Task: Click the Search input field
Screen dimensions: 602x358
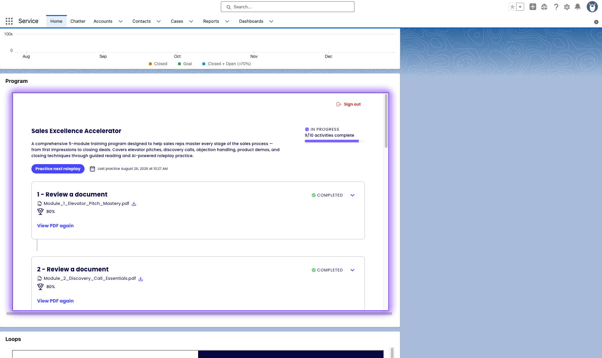Action: point(288,7)
